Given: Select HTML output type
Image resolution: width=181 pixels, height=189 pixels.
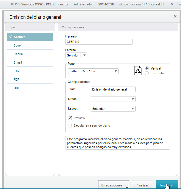Looking at the screenshot, I should click(30, 71).
